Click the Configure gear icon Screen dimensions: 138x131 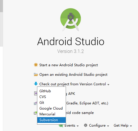pos(86,125)
